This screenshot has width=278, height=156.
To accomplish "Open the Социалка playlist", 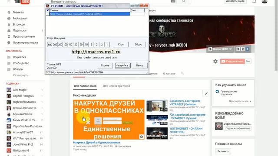I will pos(19,57).
